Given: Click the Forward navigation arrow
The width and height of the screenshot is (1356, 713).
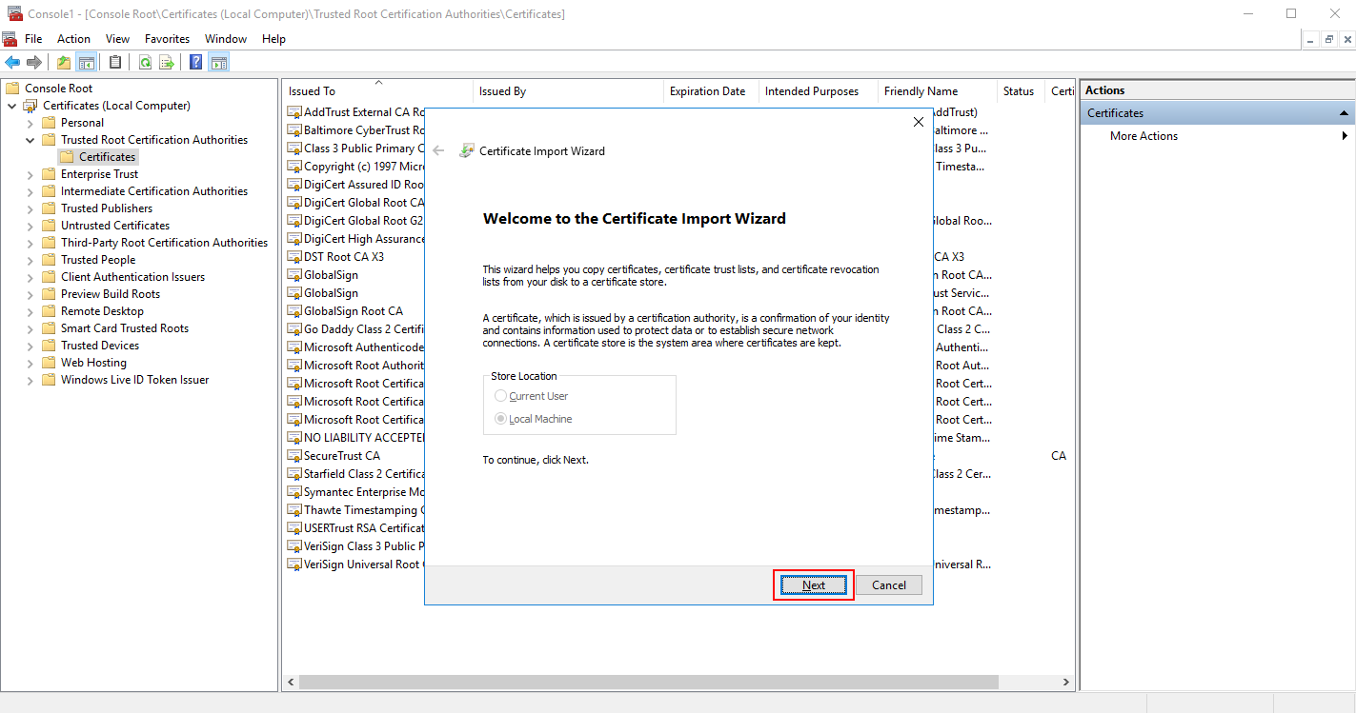Looking at the screenshot, I should pyautogui.click(x=34, y=61).
